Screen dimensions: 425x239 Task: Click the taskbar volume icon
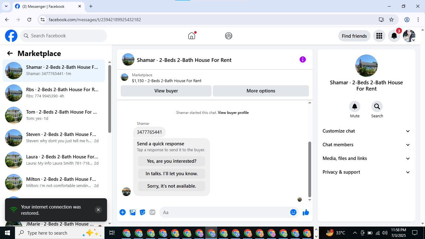pos(385,233)
